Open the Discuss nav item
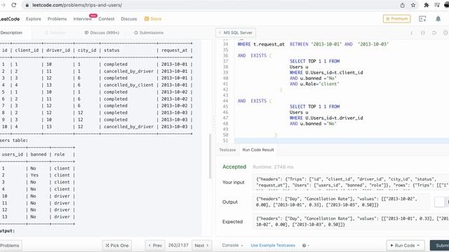The image size is (449, 252). point(129,19)
